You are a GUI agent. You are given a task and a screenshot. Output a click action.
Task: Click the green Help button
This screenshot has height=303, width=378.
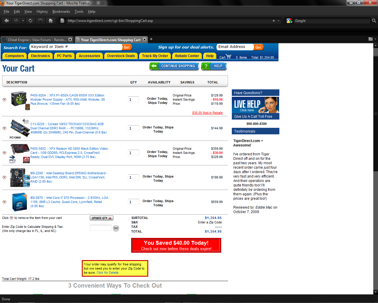(x=214, y=66)
